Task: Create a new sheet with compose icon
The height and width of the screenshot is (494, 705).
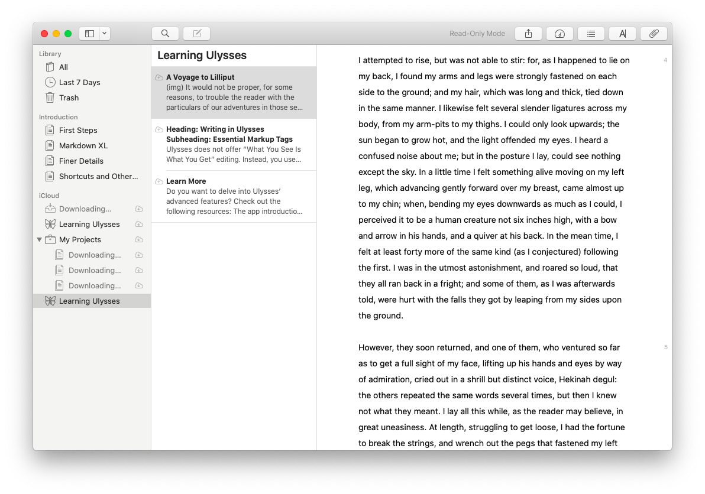Action: point(197,34)
